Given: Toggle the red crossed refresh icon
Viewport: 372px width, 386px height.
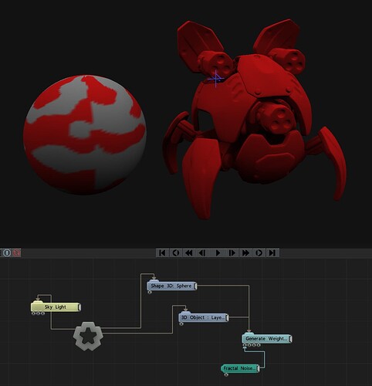Looking at the screenshot, I should (16, 253).
